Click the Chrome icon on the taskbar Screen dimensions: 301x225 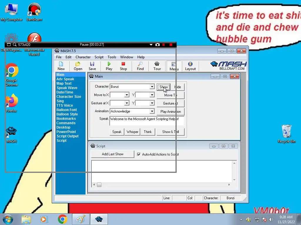62,219
